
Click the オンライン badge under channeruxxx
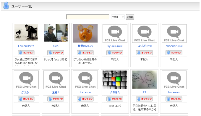tap(174, 53)
